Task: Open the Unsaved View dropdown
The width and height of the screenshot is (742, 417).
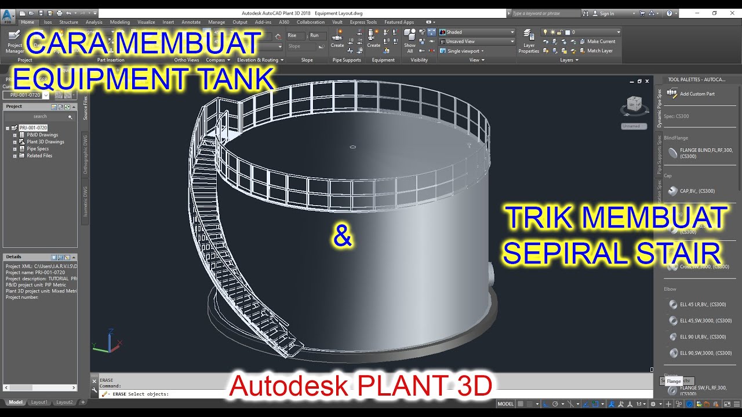Action: point(477,42)
